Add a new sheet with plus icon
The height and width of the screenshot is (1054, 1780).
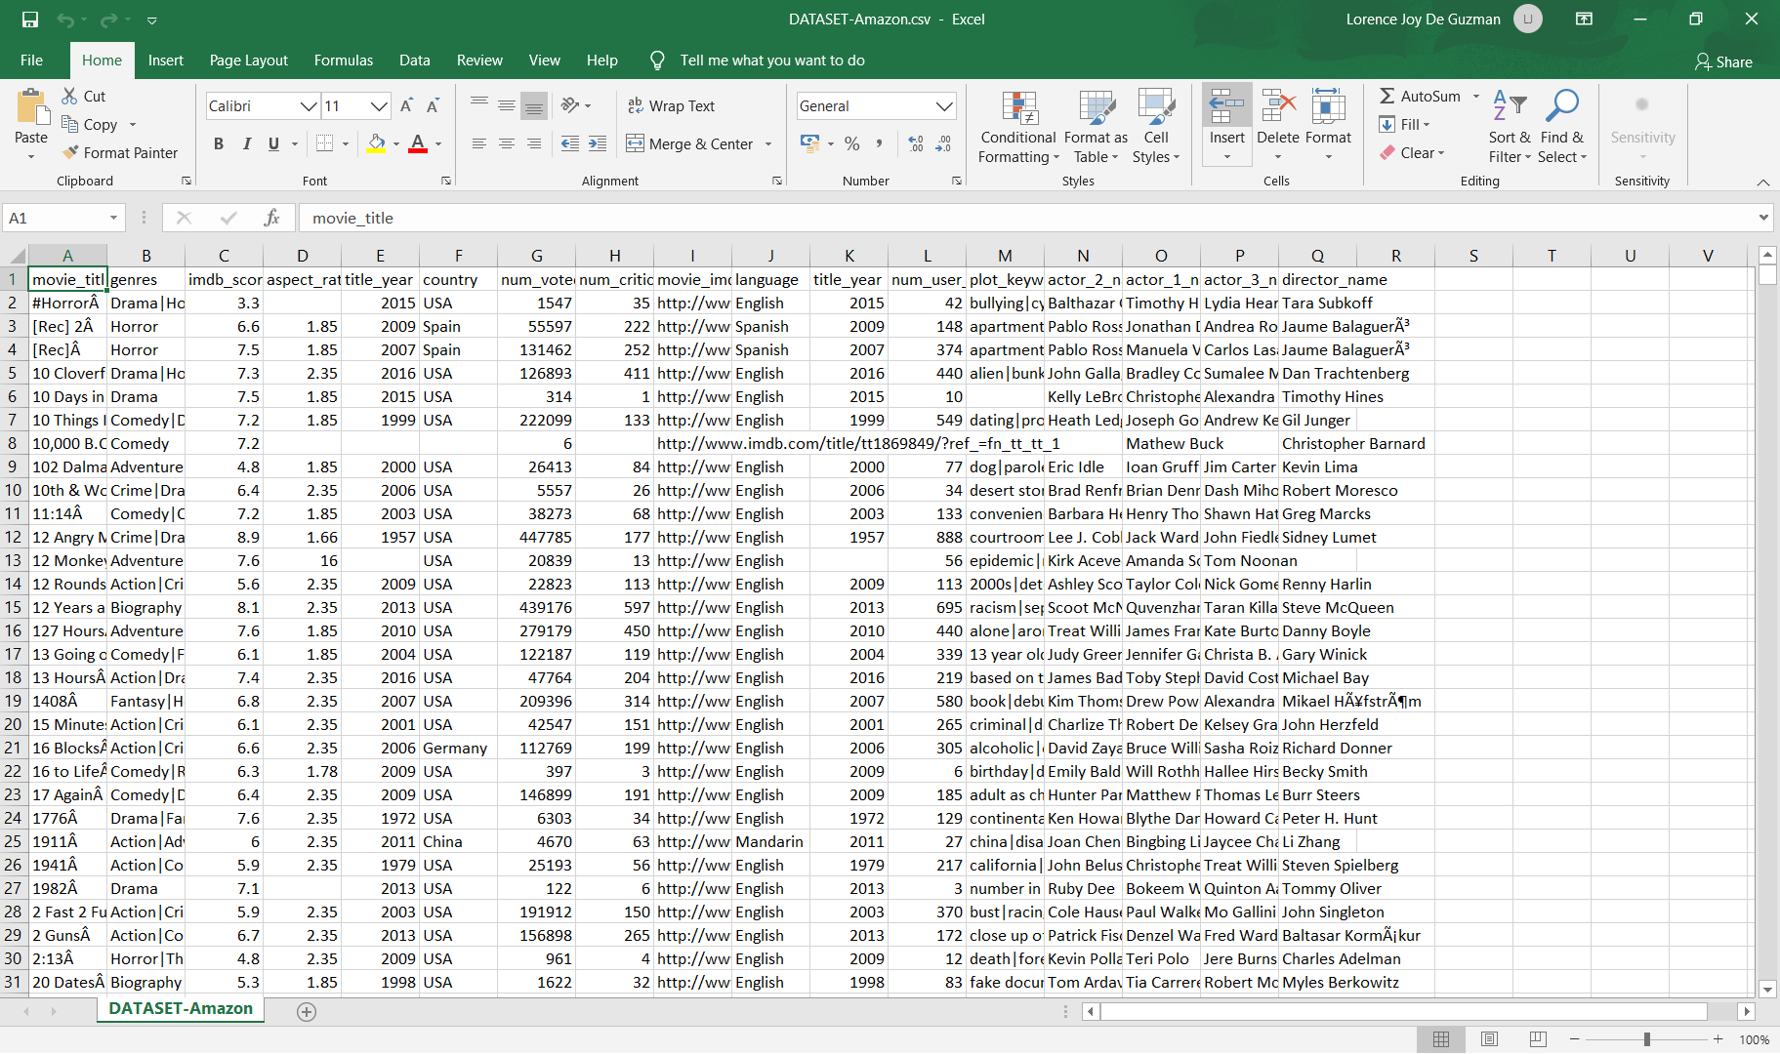(307, 1012)
